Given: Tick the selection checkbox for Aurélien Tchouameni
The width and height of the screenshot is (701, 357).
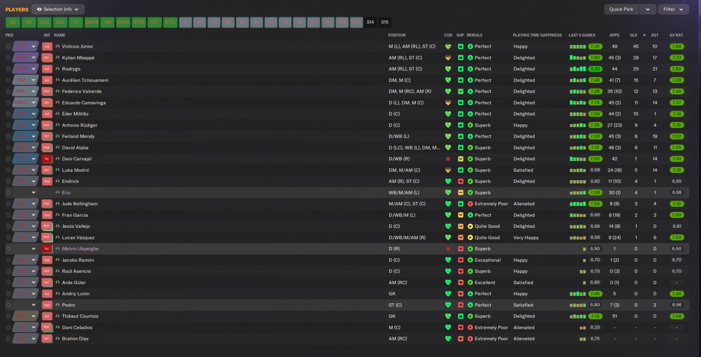Looking at the screenshot, I should tap(8, 80).
